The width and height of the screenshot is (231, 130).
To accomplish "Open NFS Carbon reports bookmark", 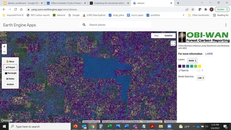I will (38, 15).
